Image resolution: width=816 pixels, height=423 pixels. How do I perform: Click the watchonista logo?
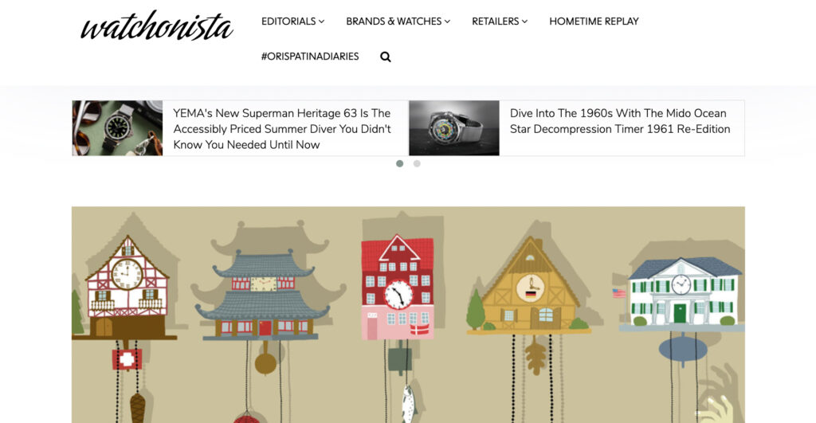pyautogui.click(x=157, y=25)
